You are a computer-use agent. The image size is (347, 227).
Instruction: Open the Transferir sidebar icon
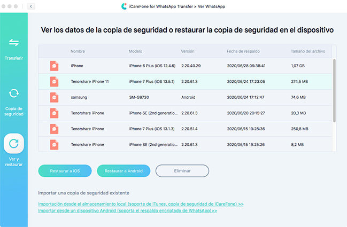[x=14, y=42]
